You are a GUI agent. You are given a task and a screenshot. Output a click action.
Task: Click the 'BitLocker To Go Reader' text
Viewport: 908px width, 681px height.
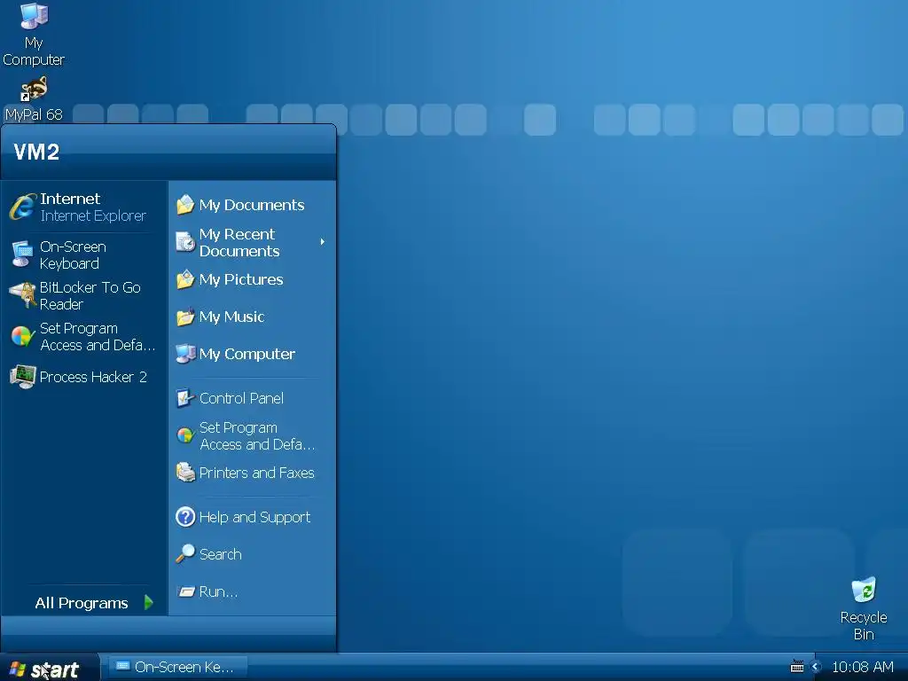(90, 295)
